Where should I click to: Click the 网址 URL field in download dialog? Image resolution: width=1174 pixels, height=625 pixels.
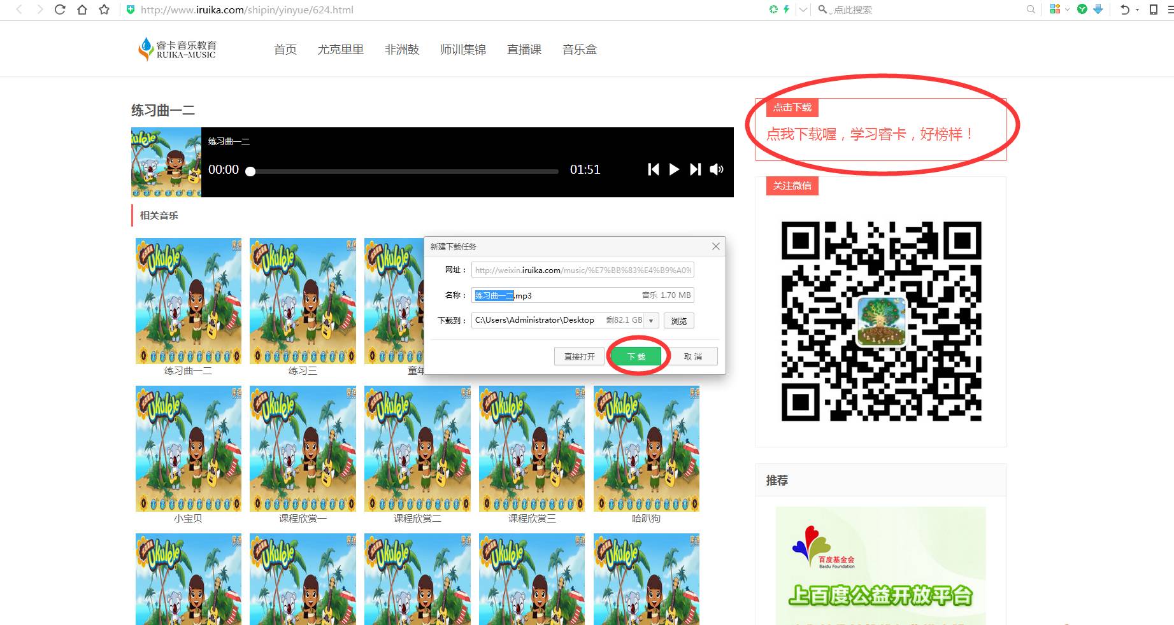pyautogui.click(x=582, y=270)
